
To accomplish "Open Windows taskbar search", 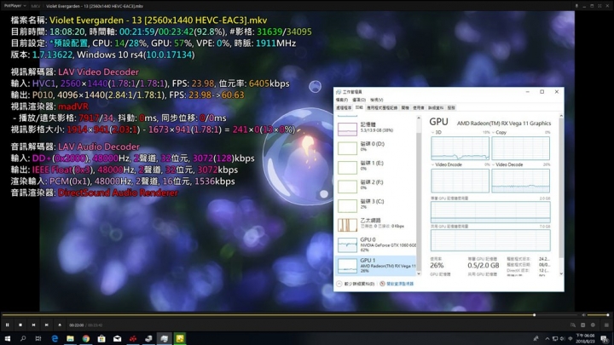I will (x=23, y=338).
